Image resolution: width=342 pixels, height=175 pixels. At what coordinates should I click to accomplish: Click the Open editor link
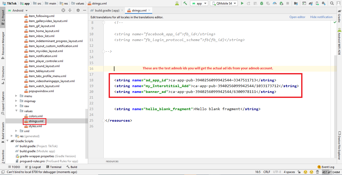297,17
